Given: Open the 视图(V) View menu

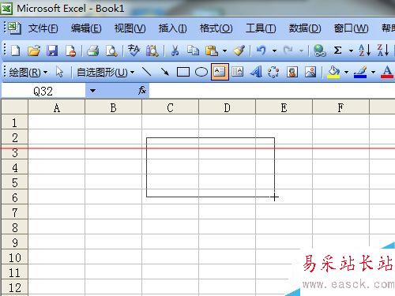Looking at the screenshot, I should [130, 28].
